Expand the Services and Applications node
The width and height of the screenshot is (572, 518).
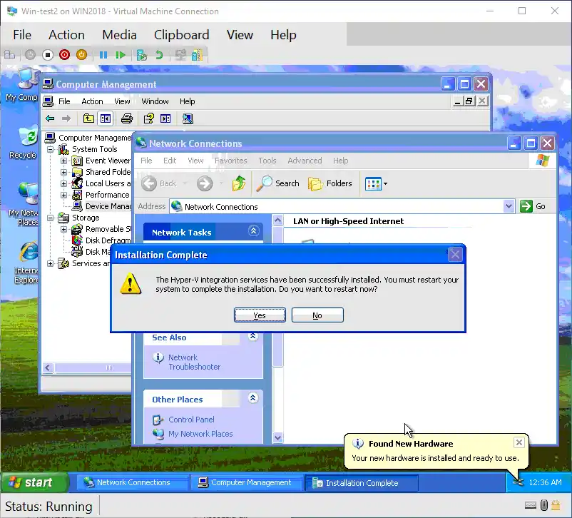click(x=51, y=263)
